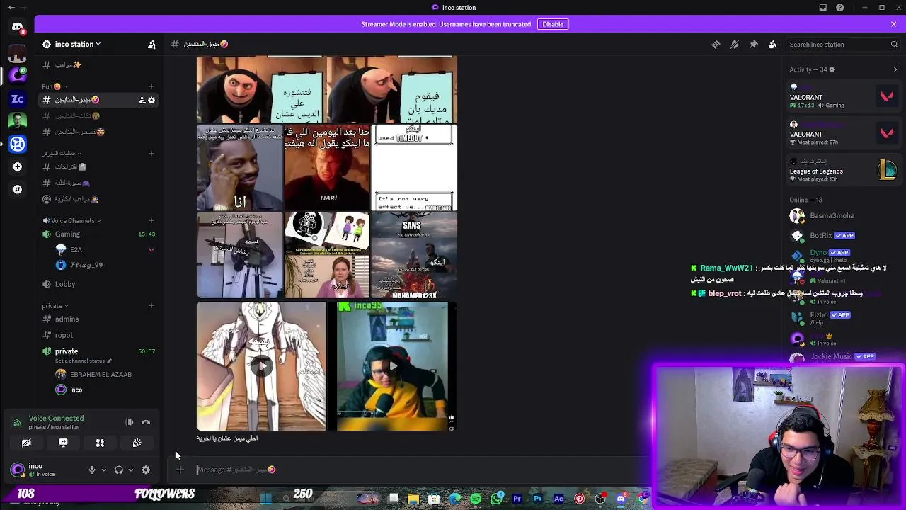Edit channel settings gear on selected channel
Viewport: 906px width, 510px height.
151,100
